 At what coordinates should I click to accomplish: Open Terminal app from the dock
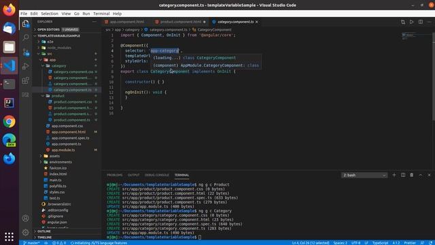(9, 84)
